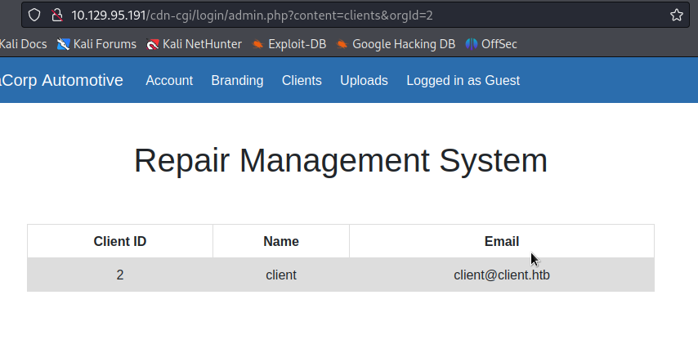698x362 pixels.
Task: Open the Branding menu item
Action: pyautogui.click(x=237, y=80)
